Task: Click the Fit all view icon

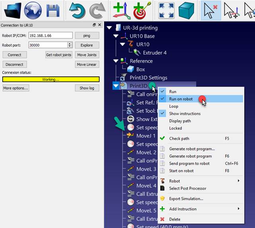Action: 166,10
